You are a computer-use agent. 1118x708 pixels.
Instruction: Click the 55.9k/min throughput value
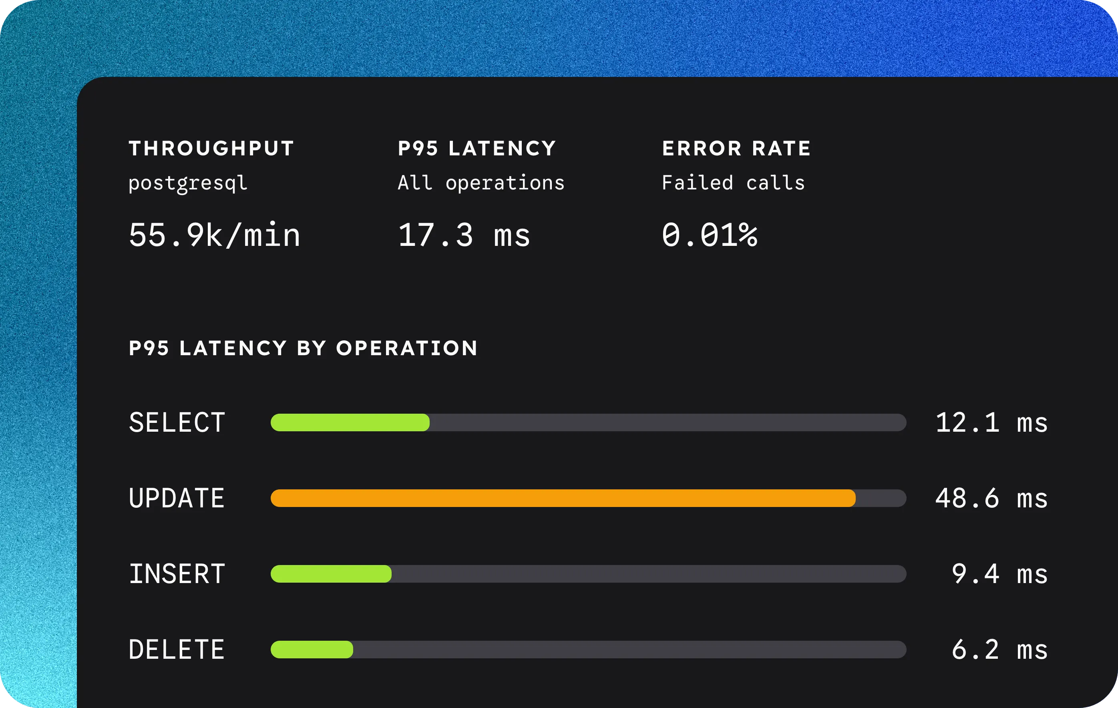(215, 235)
